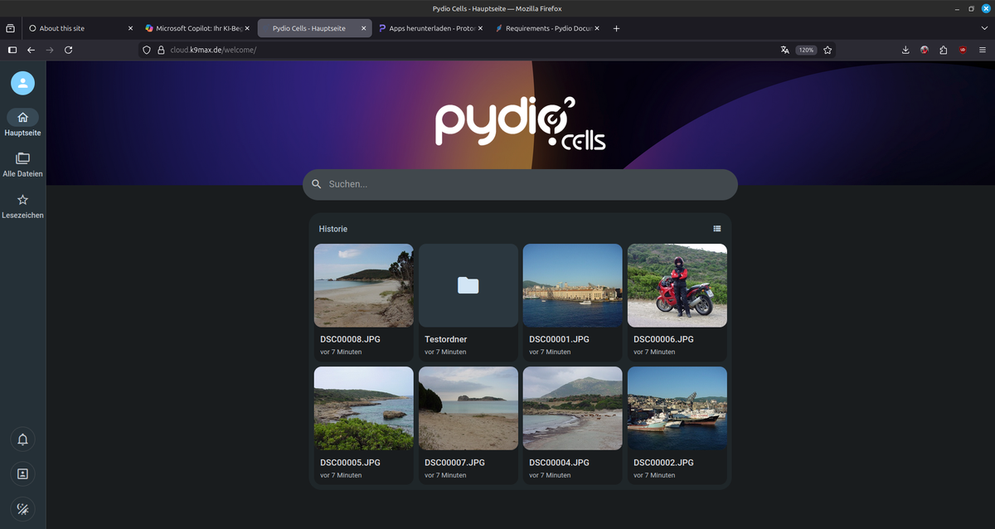
Task: Open the uBlock Origin extension icon
Action: (x=963, y=50)
